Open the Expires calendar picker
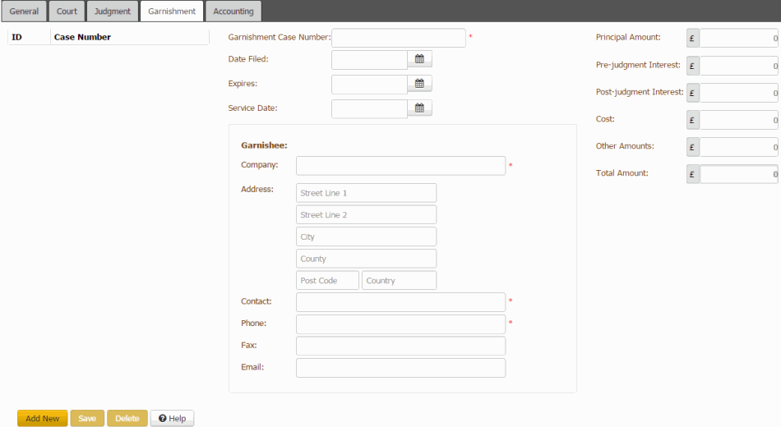Screen dimensions: 781x427 coord(419,84)
